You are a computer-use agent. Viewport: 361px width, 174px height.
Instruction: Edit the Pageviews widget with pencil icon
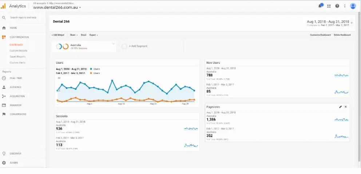[x=341, y=107]
